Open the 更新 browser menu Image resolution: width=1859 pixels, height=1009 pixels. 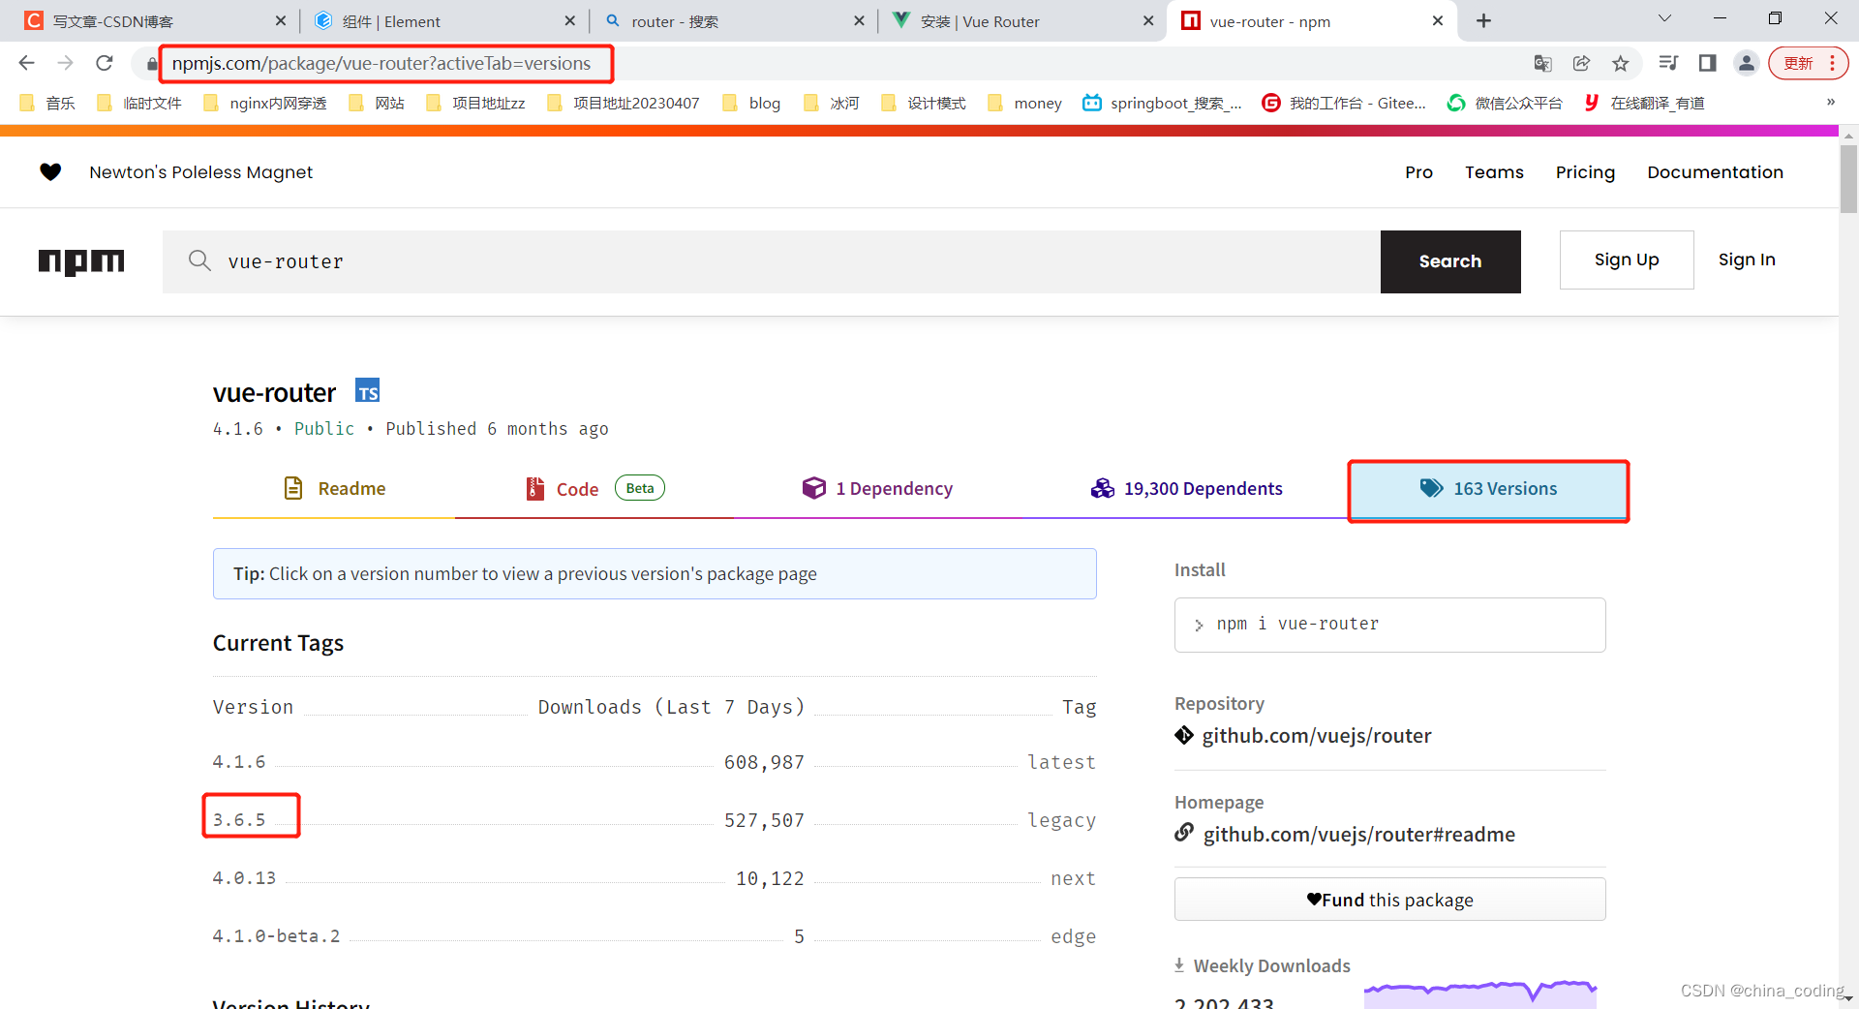pos(1808,64)
